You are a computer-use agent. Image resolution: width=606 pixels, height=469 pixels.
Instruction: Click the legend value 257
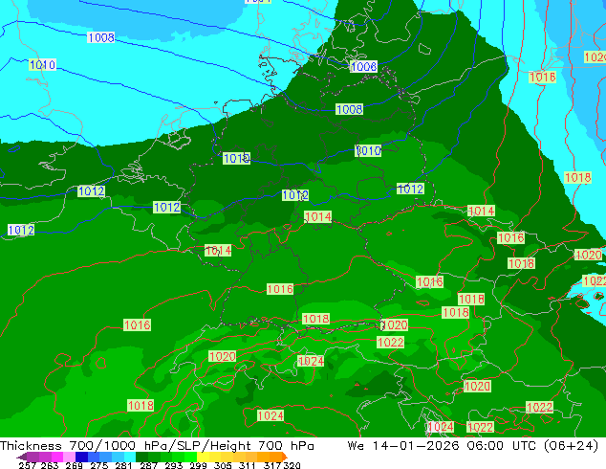coord(28,465)
